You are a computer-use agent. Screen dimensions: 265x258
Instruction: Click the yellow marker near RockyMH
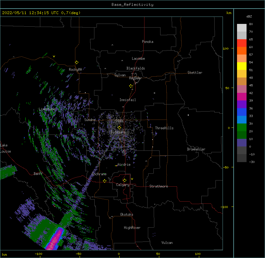77,62
